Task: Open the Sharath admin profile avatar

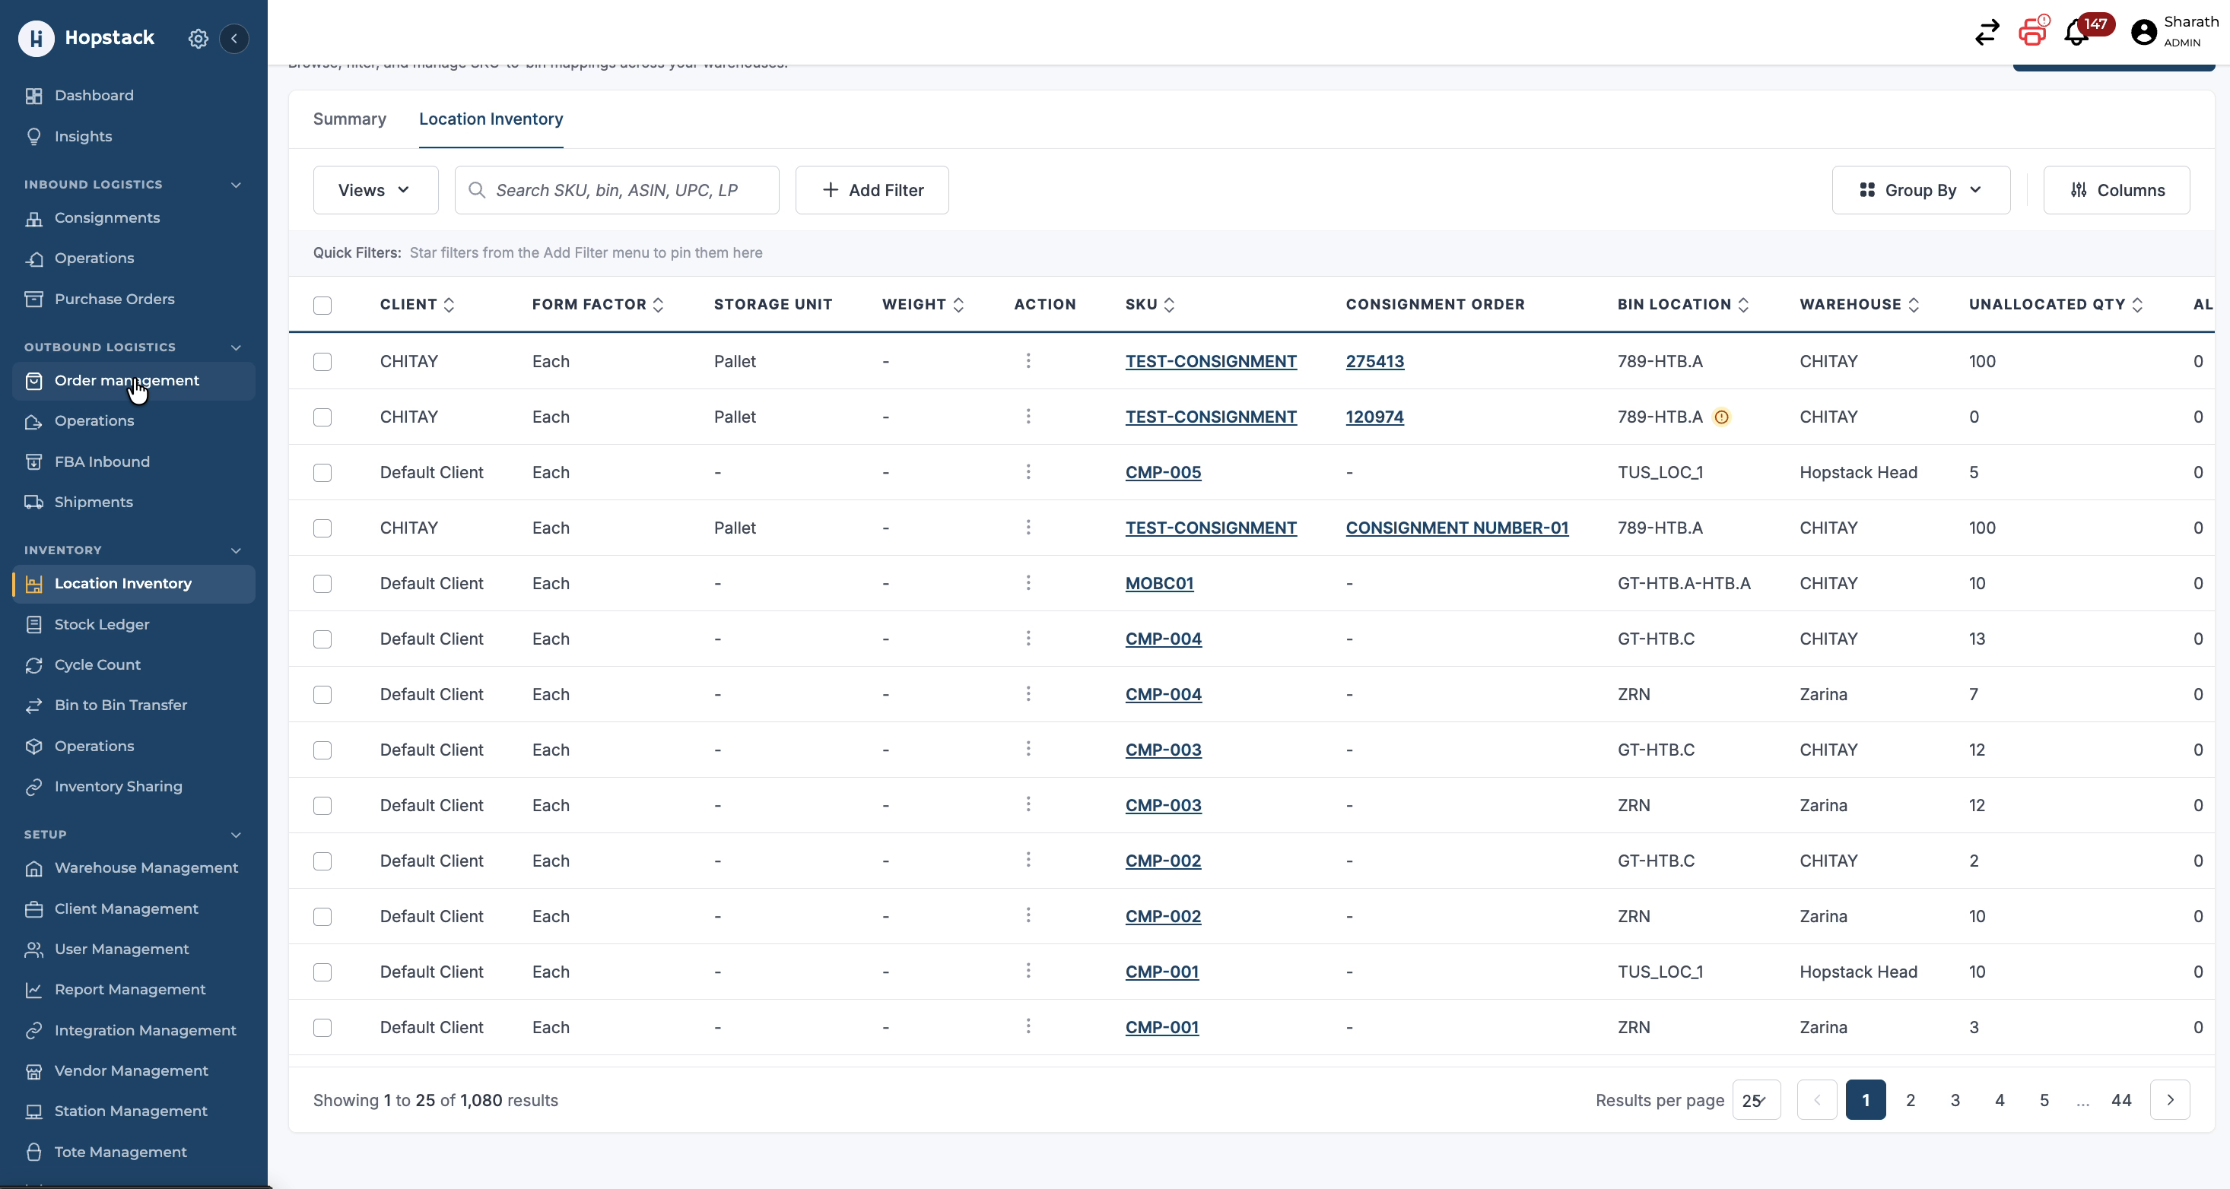Action: click(2143, 33)
